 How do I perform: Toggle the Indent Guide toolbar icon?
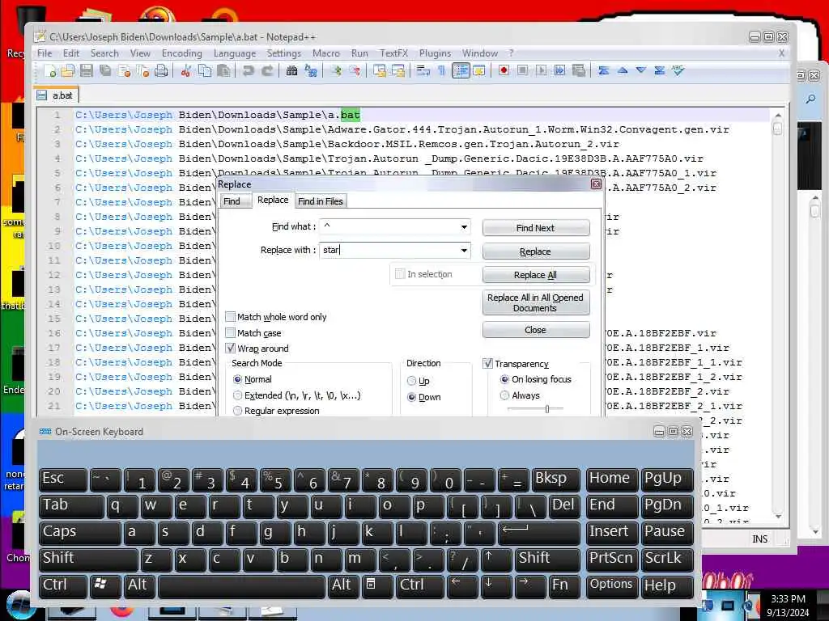point(461,71)
